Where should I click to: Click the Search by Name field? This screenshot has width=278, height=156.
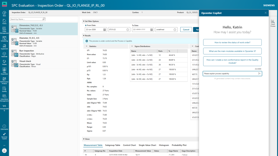point(26,19)
